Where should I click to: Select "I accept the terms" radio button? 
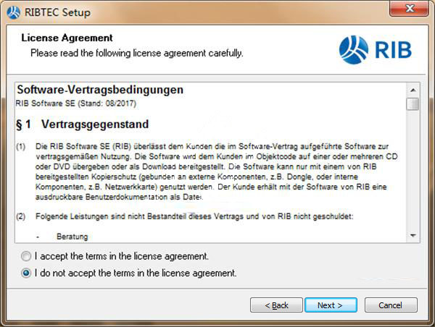click(x=27, y=256)
